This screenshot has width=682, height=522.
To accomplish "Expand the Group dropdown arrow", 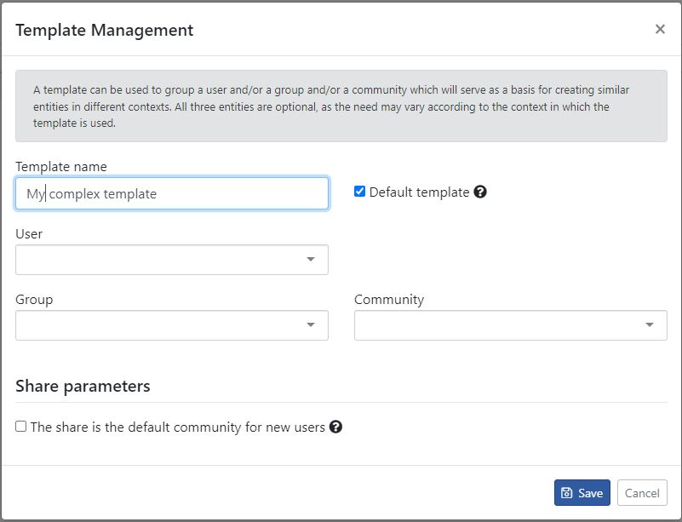I will pyautogui.click(x=311, y=325).
